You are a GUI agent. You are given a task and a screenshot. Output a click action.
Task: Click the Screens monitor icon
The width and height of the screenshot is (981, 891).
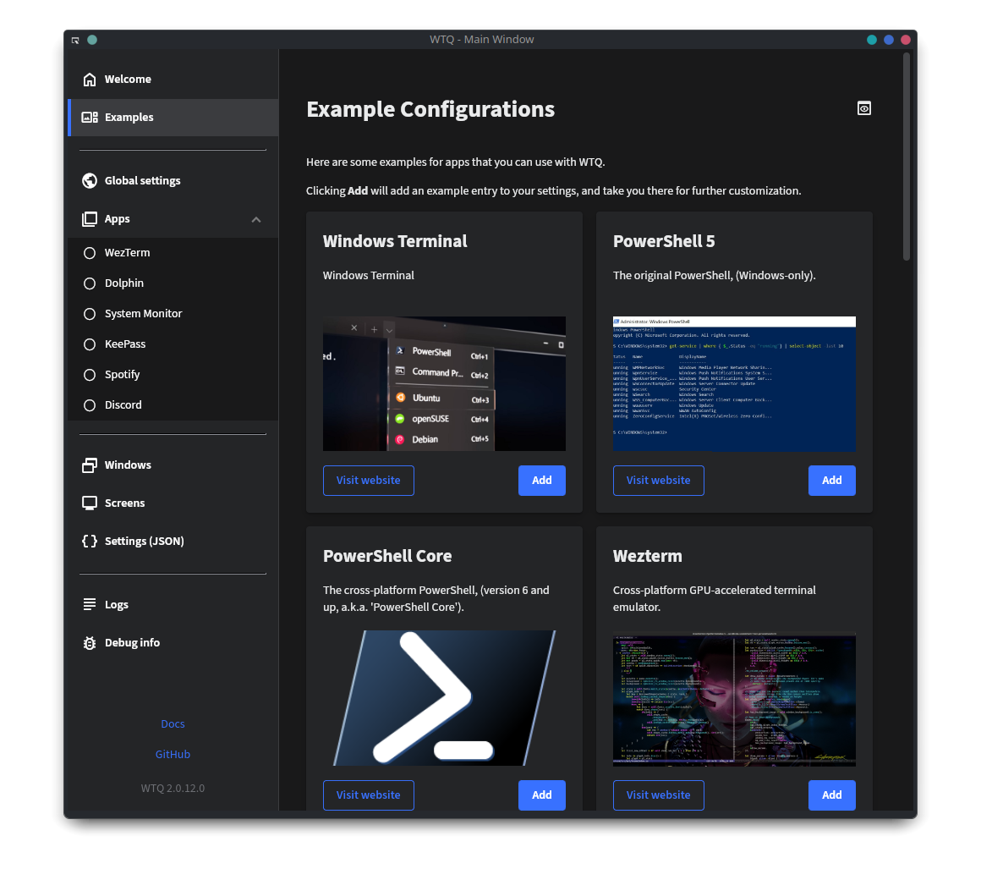click(x=90, y=503)
